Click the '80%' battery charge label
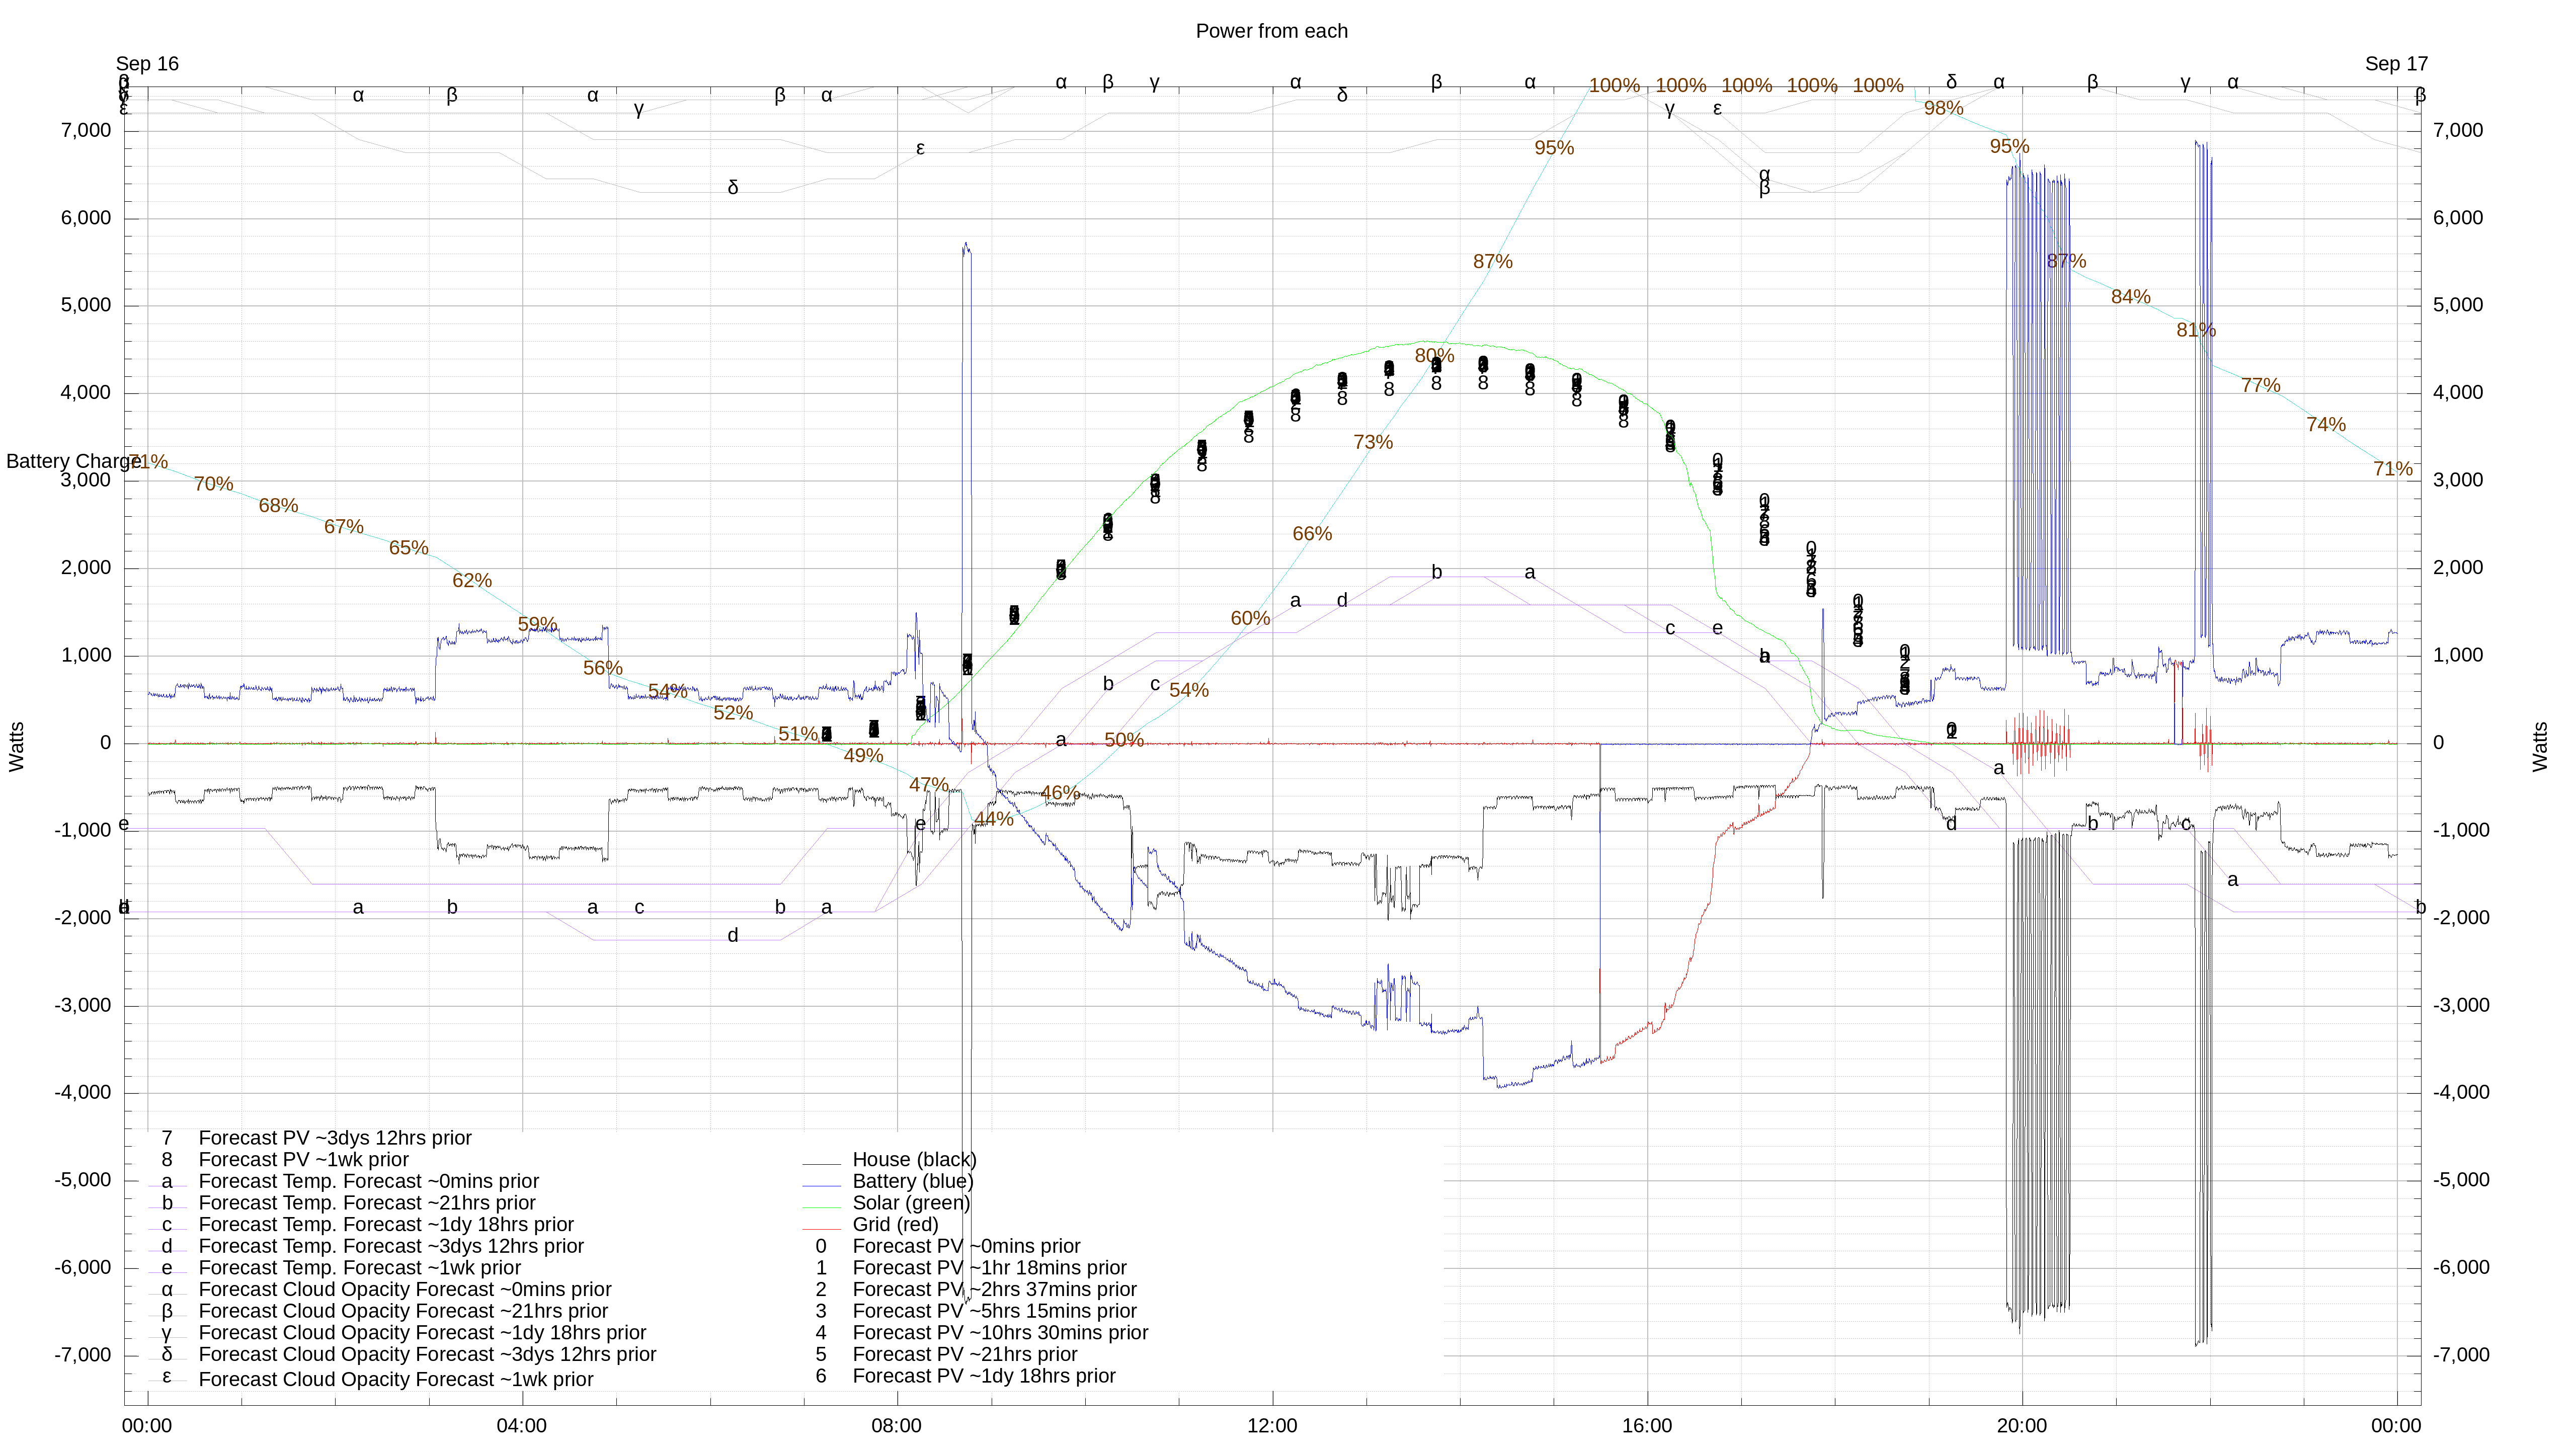 point(1434,356)
